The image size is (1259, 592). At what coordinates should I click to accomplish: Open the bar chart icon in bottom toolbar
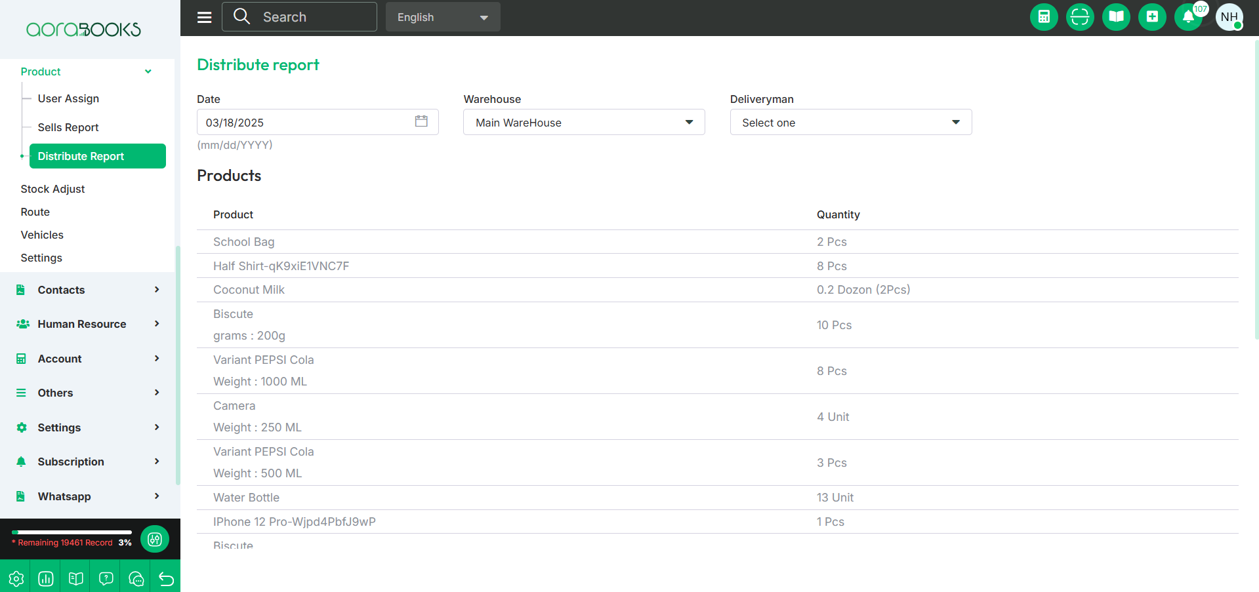(46, 578)
